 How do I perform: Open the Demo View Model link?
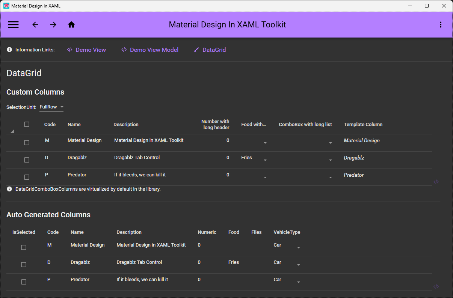(x=150, y=50)
